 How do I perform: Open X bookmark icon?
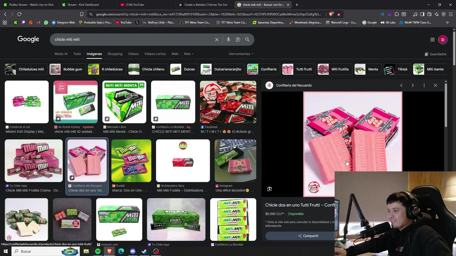(138, 22)
